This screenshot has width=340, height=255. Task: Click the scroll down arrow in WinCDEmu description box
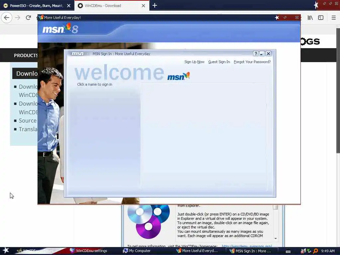[276, 238]
